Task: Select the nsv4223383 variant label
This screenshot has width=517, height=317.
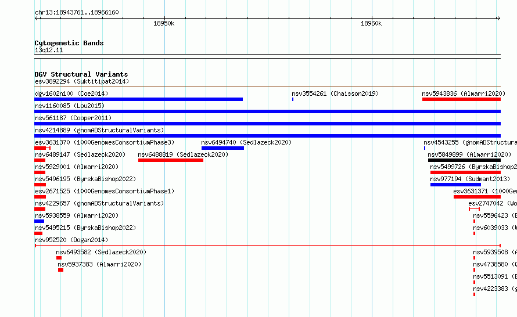Action: pyautogui.click(x=495, y=289)
